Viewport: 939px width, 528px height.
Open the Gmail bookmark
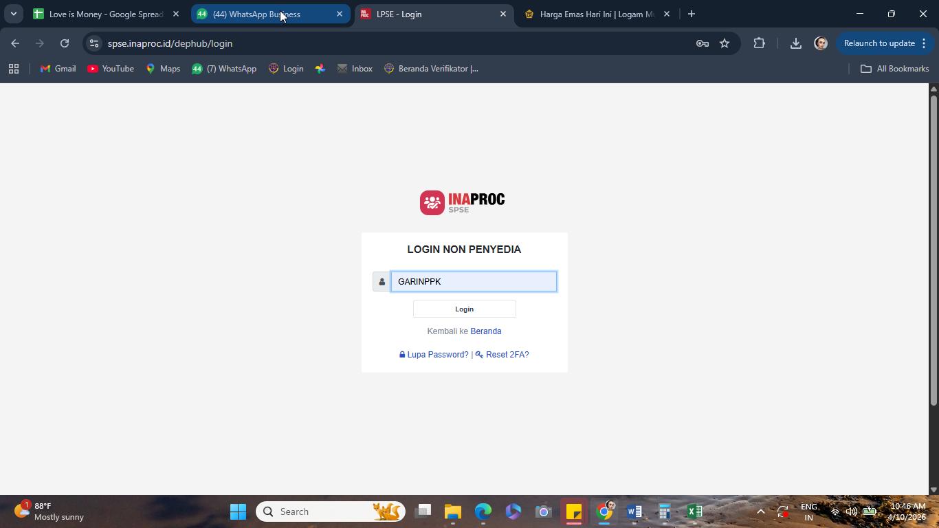pyautogui.click(x=58, y=69)
